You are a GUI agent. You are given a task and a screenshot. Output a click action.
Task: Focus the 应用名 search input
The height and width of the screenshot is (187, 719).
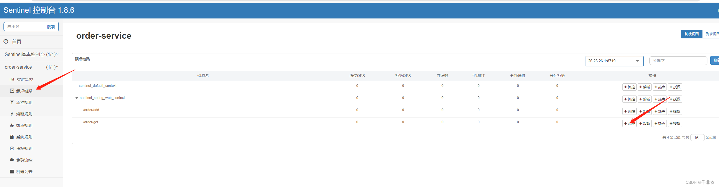[x=23, y=27]
